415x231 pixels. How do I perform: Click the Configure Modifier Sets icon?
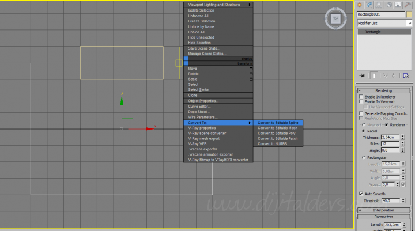[x=406, y=75]
